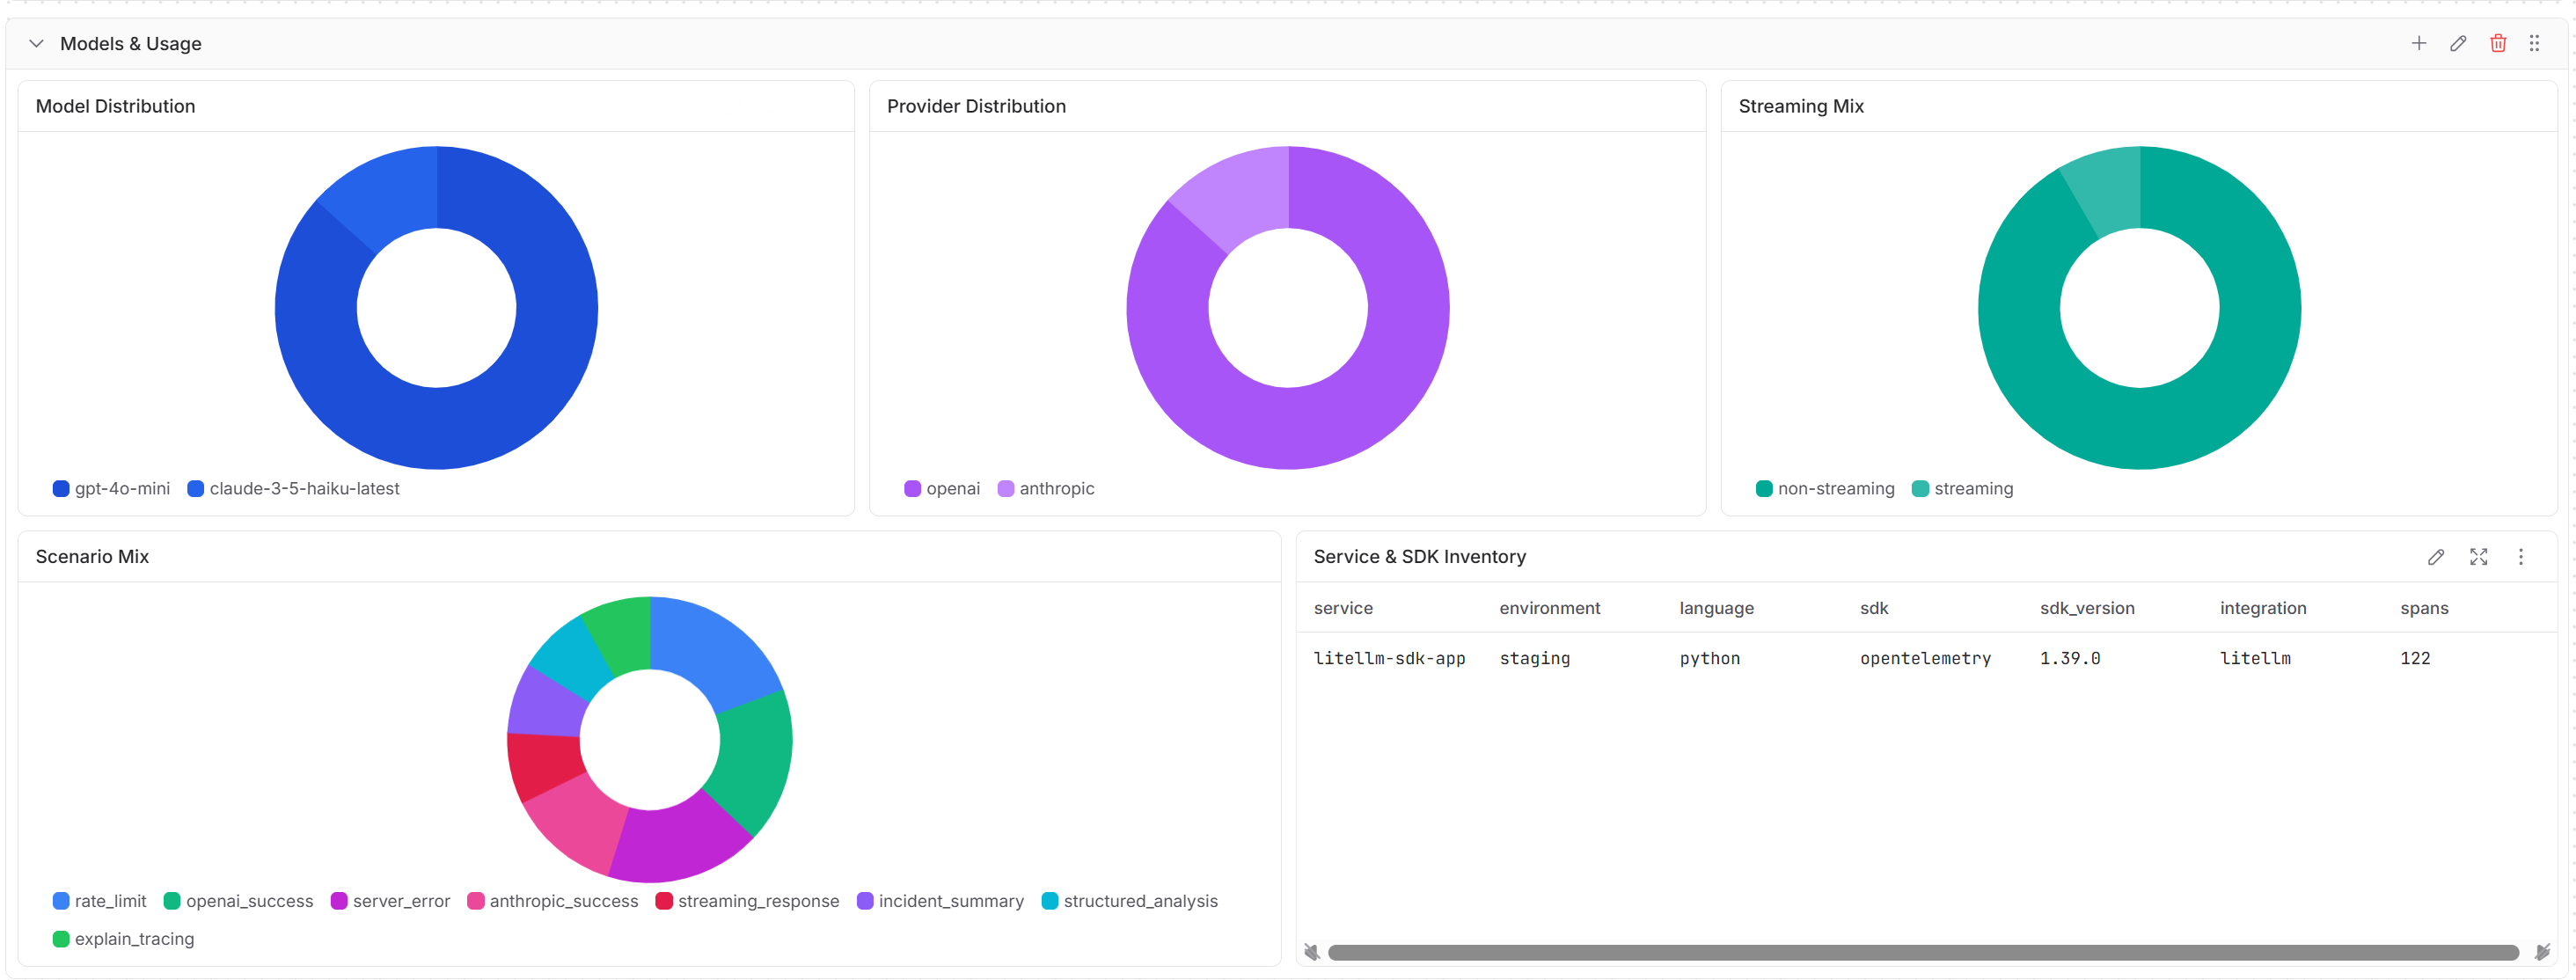The height and width of the screenshot is (980, 2576).
Task: Toggle anthropic_success legend entry
Action: (552, 901)
